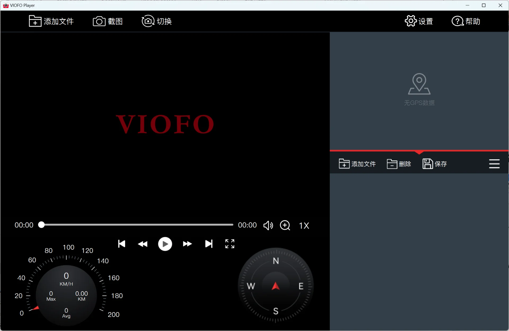Take a screenshot with the 截图 camera icon
The height and width of the screenshot is (331, 509).
(108, 21)
